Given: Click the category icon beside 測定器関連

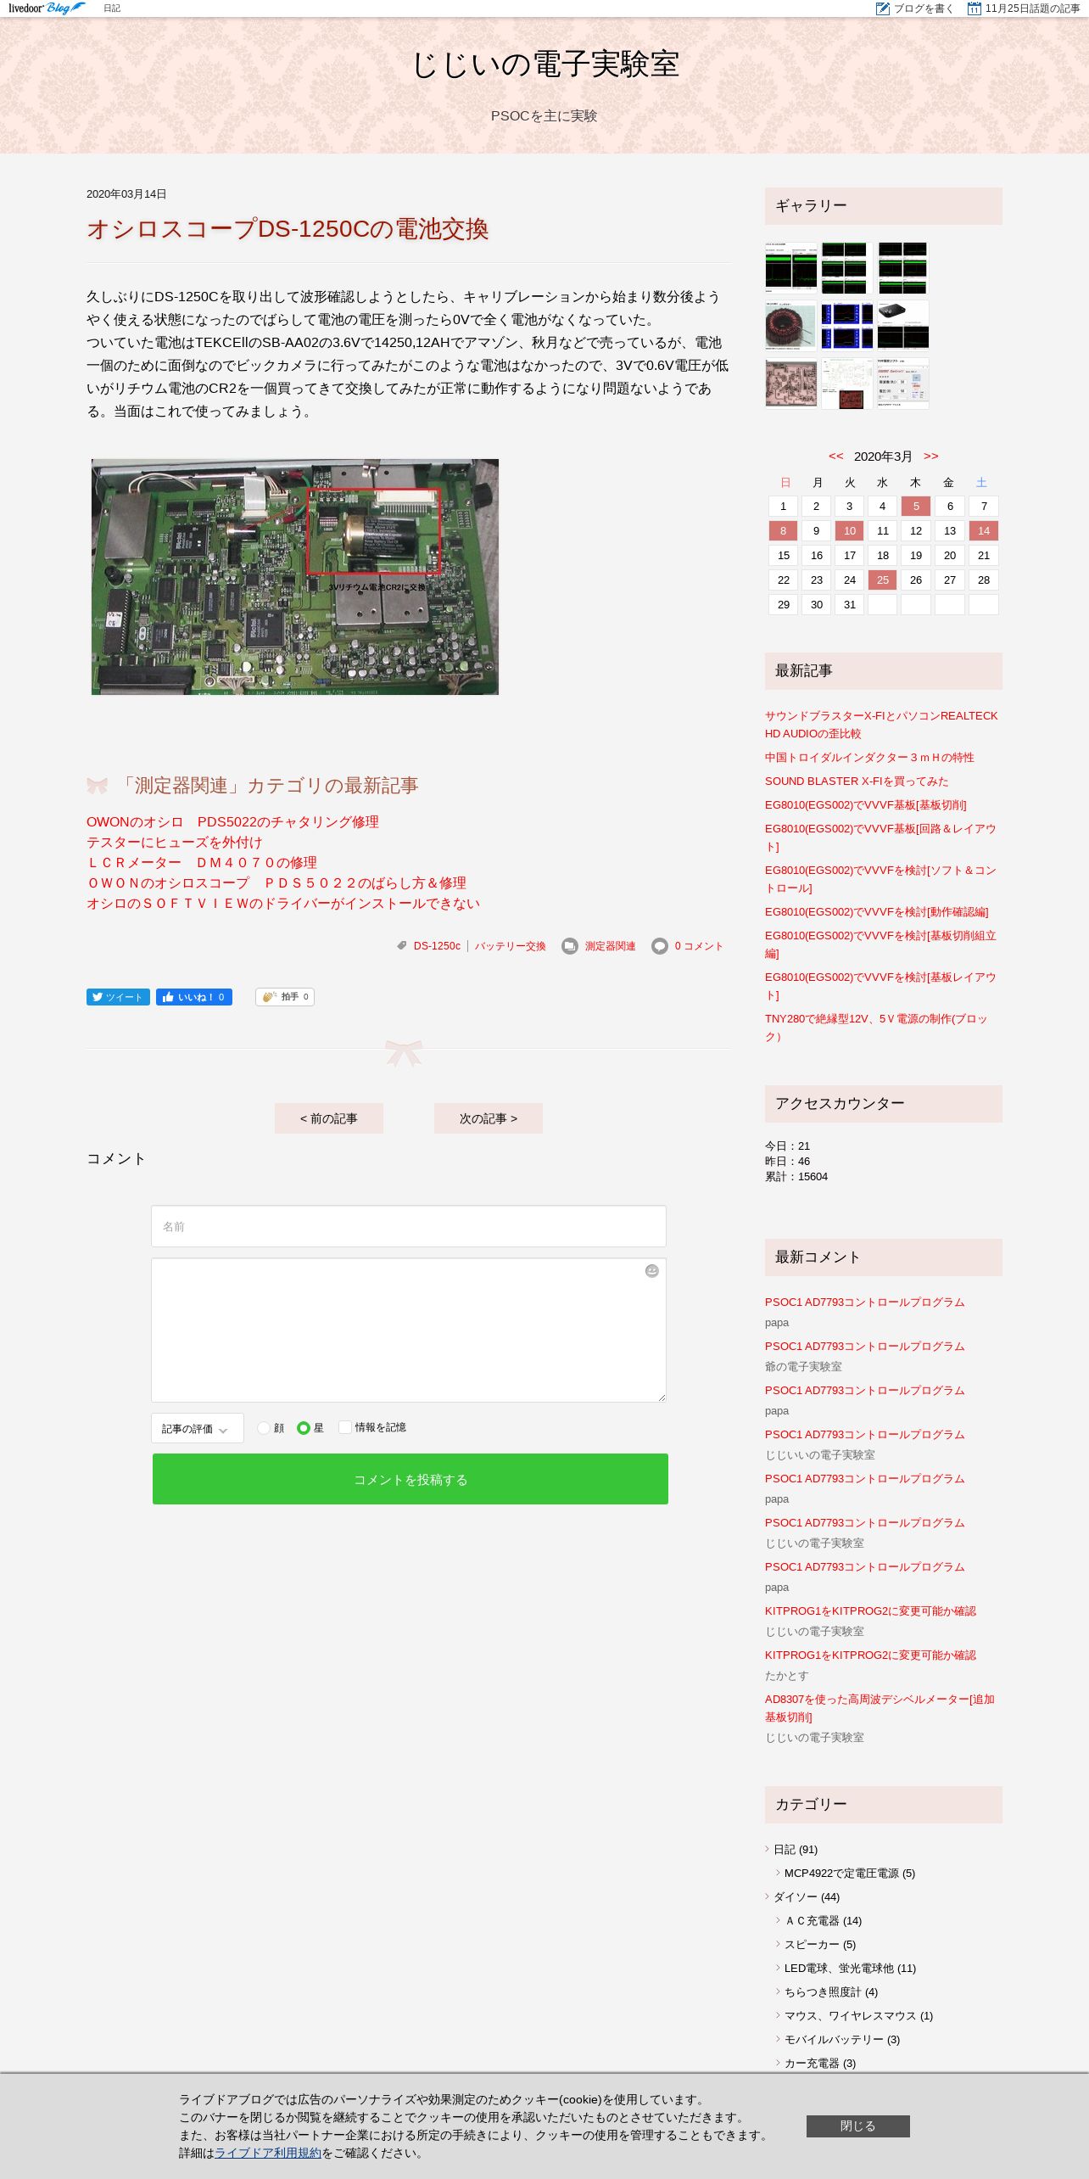Looking at the screenshot, I should click(x=570, y=946).
